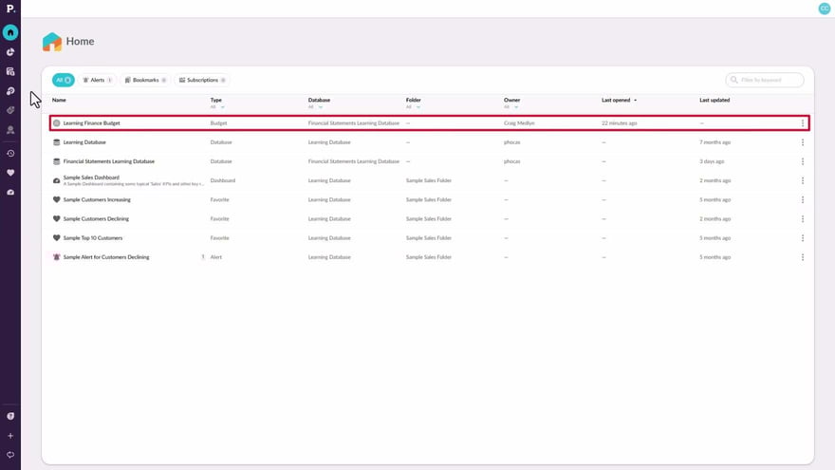Expand the Type column filter dropdown
This screenshot has width=835, height=470.
pos(216,107)
